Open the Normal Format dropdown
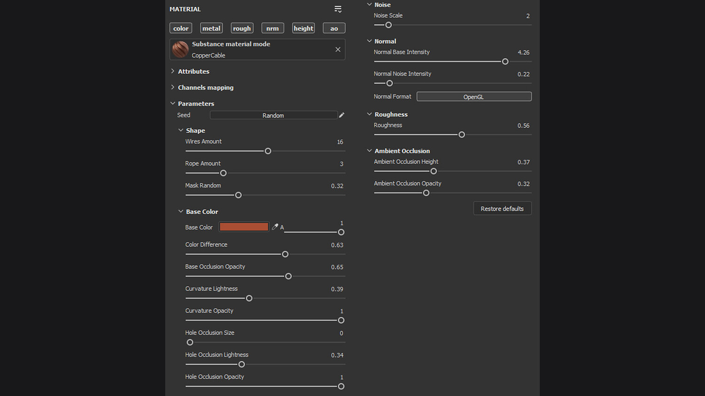Image resolution: width=705 pixels, height=396 pixels. (x=474, y=97)
